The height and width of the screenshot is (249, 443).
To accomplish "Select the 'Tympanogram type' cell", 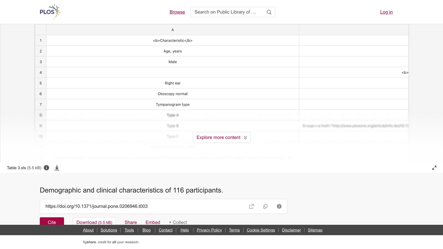I will pyautogui.click(x=173, y=104).
